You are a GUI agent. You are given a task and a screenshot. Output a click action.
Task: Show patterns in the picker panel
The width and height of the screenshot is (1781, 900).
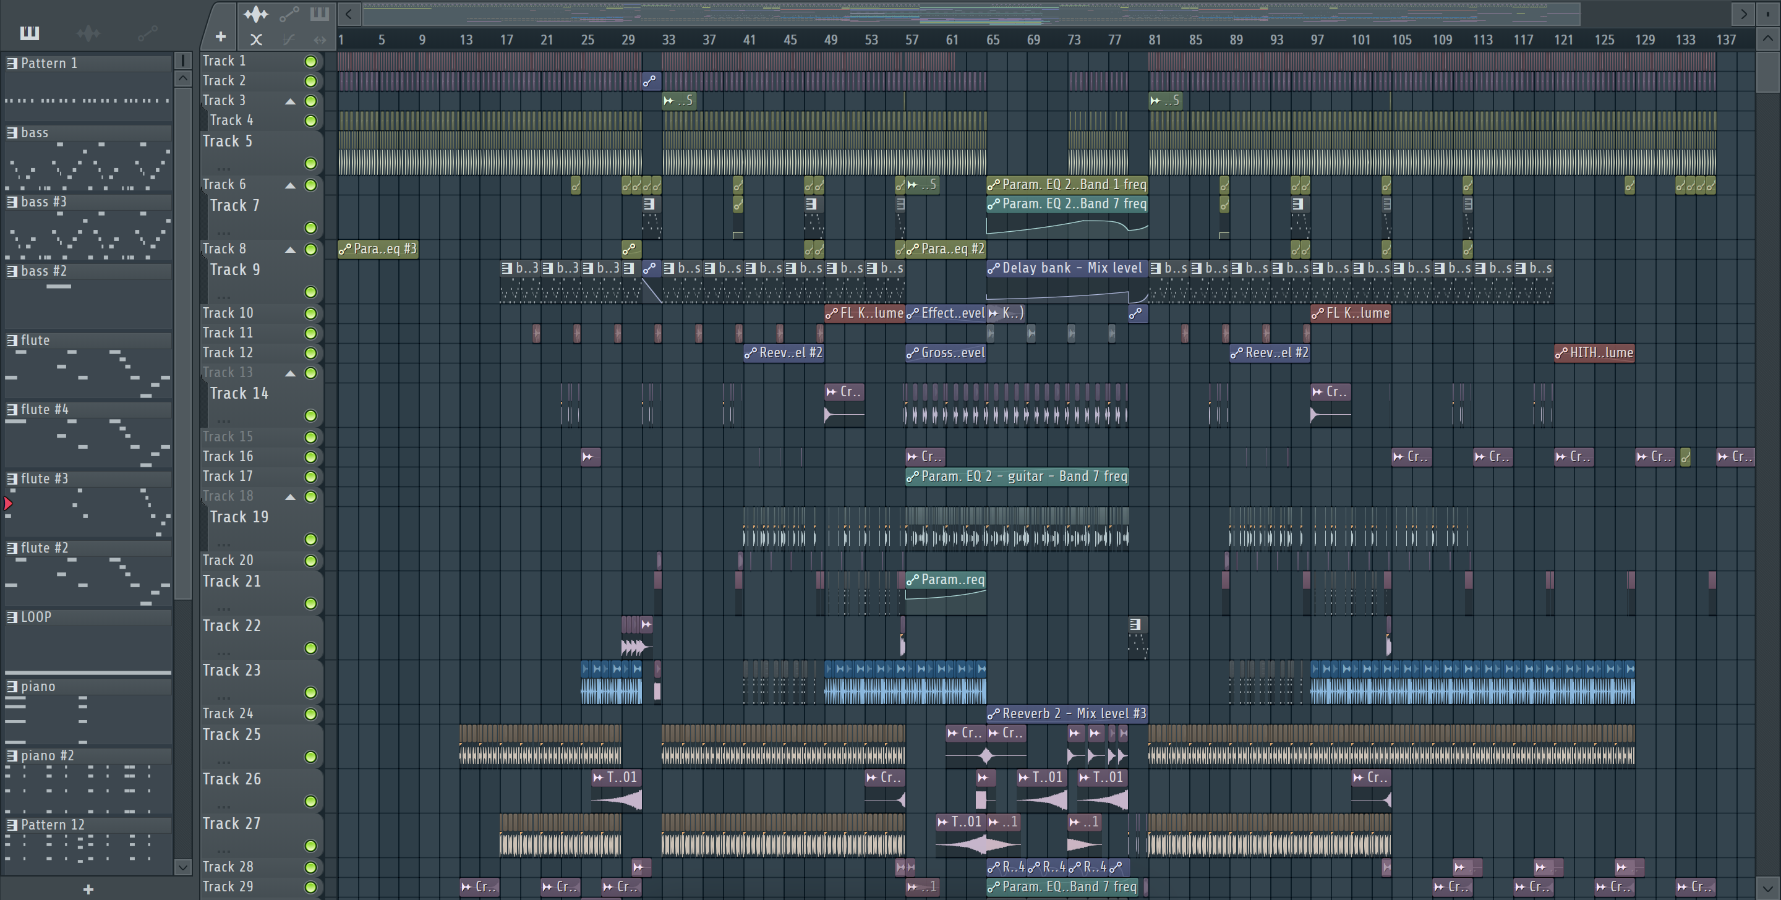(x=30, y=33)
